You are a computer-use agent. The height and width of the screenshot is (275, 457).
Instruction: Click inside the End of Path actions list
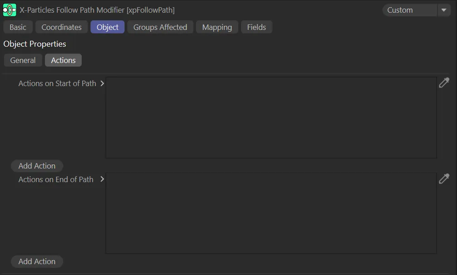[x=271, y=213]
